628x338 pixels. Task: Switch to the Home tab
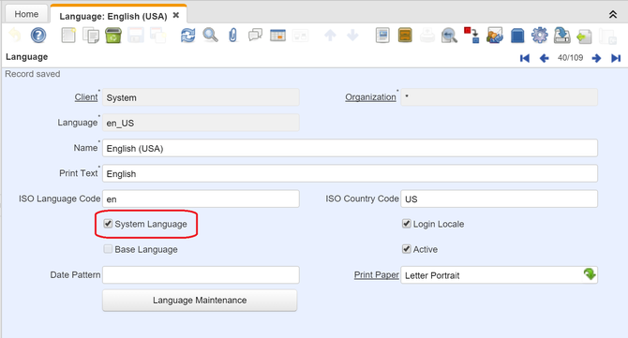[26, 14]
